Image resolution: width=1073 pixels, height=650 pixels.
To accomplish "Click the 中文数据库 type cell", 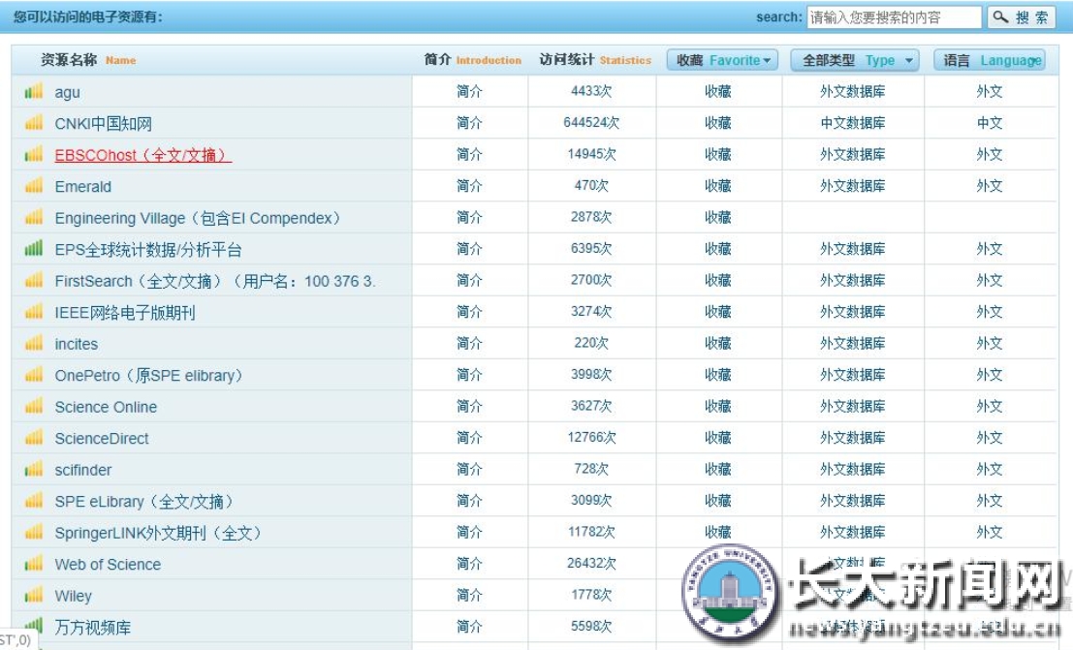I will point(853,122).
